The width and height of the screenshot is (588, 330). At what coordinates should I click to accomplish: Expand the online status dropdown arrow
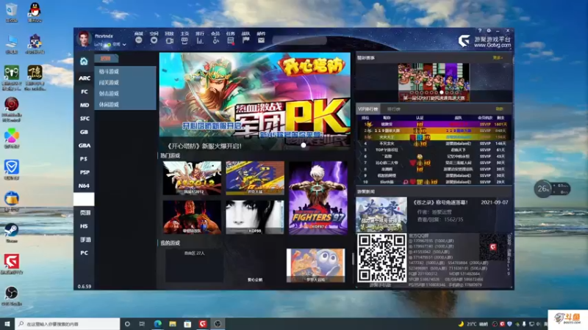124,45
